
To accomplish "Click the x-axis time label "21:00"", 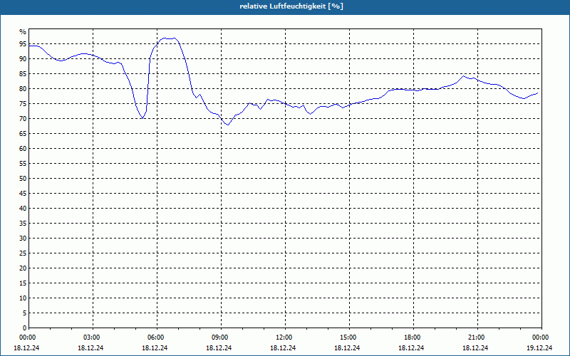I will (x=477, y=337).
